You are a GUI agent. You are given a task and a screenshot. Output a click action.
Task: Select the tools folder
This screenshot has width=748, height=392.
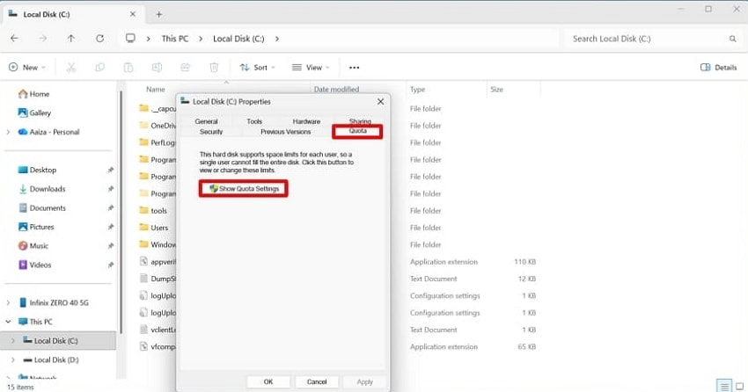point(153,211)
